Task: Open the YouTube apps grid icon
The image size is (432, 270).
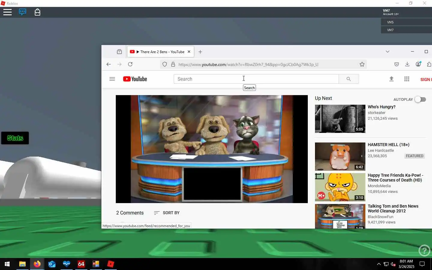Action: click(x=407, y=79)
